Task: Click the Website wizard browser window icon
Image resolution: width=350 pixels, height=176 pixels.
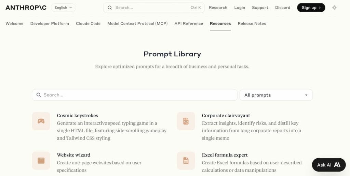Action: [41, 161]
